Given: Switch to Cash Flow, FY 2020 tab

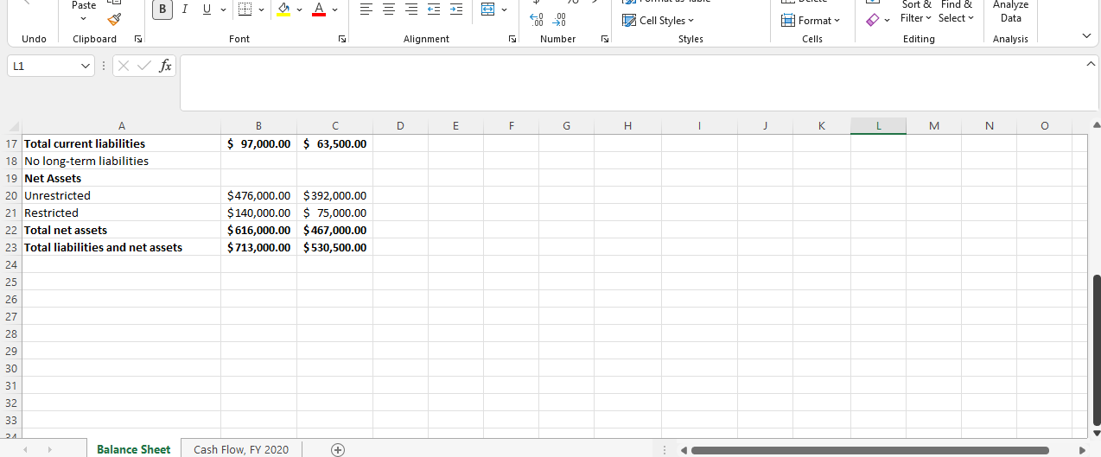Looking at the screenshot, I should coord(241,449).
